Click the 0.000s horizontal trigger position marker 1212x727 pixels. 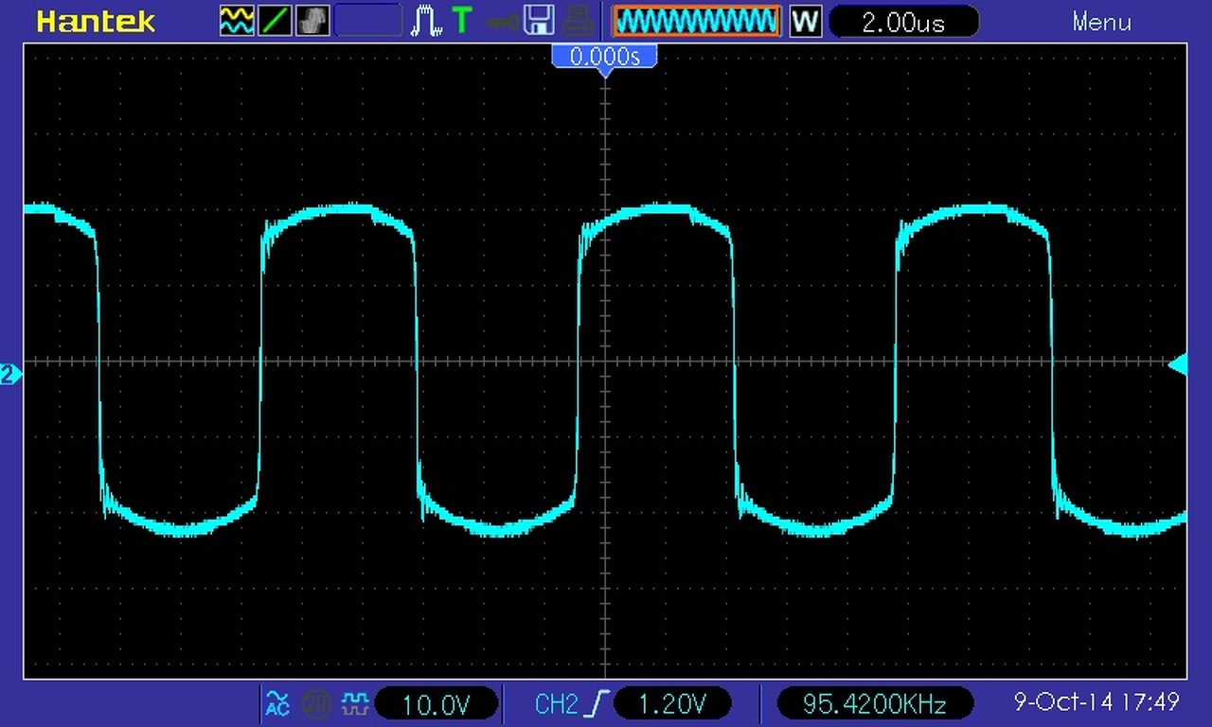[604, 58]
